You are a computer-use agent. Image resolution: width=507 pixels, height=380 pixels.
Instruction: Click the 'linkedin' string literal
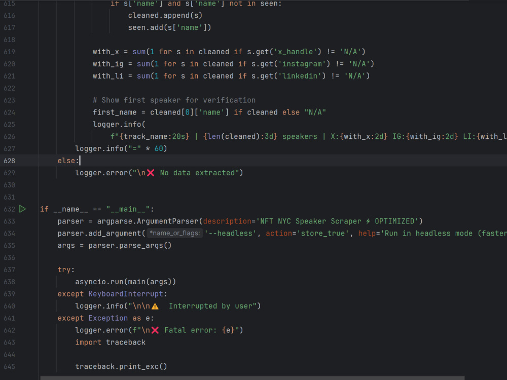coord(300,76)
